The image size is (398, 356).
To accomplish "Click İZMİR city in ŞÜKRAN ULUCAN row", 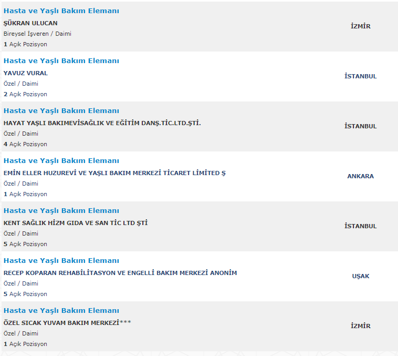I will (x=361, y=26).
